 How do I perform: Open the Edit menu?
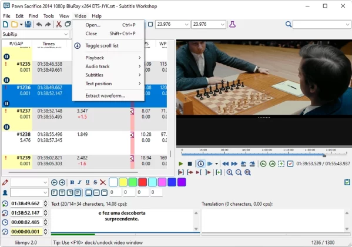(x=19, y=16)
